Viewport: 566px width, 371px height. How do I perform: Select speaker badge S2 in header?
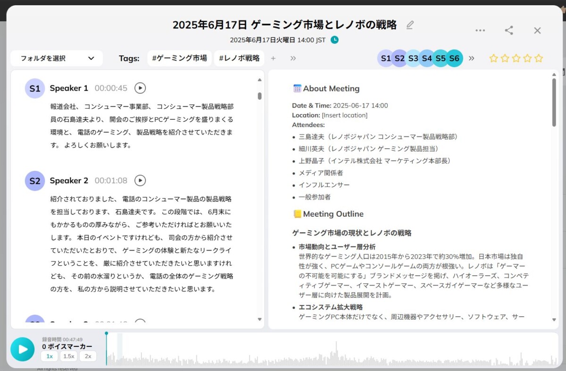point(400,58)
